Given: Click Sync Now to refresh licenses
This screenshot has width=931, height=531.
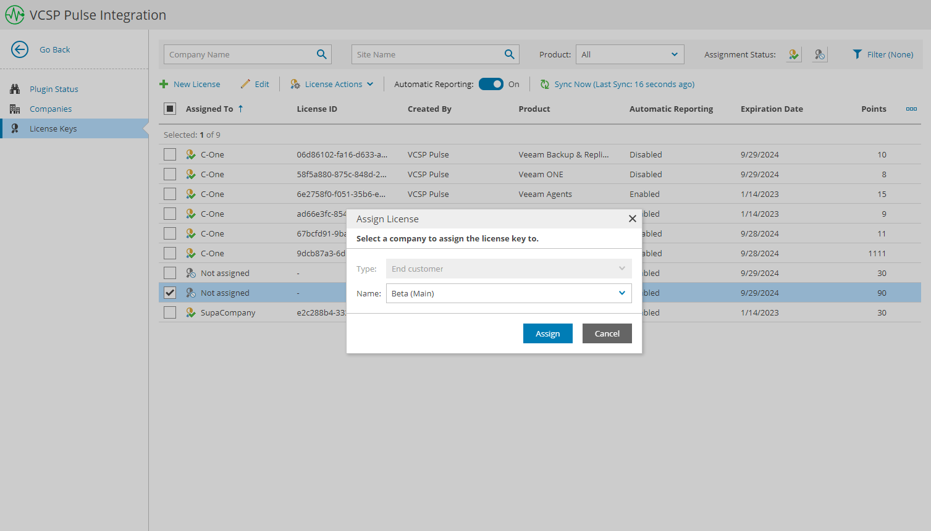Looking at the screenshot, I should (617, 84).
